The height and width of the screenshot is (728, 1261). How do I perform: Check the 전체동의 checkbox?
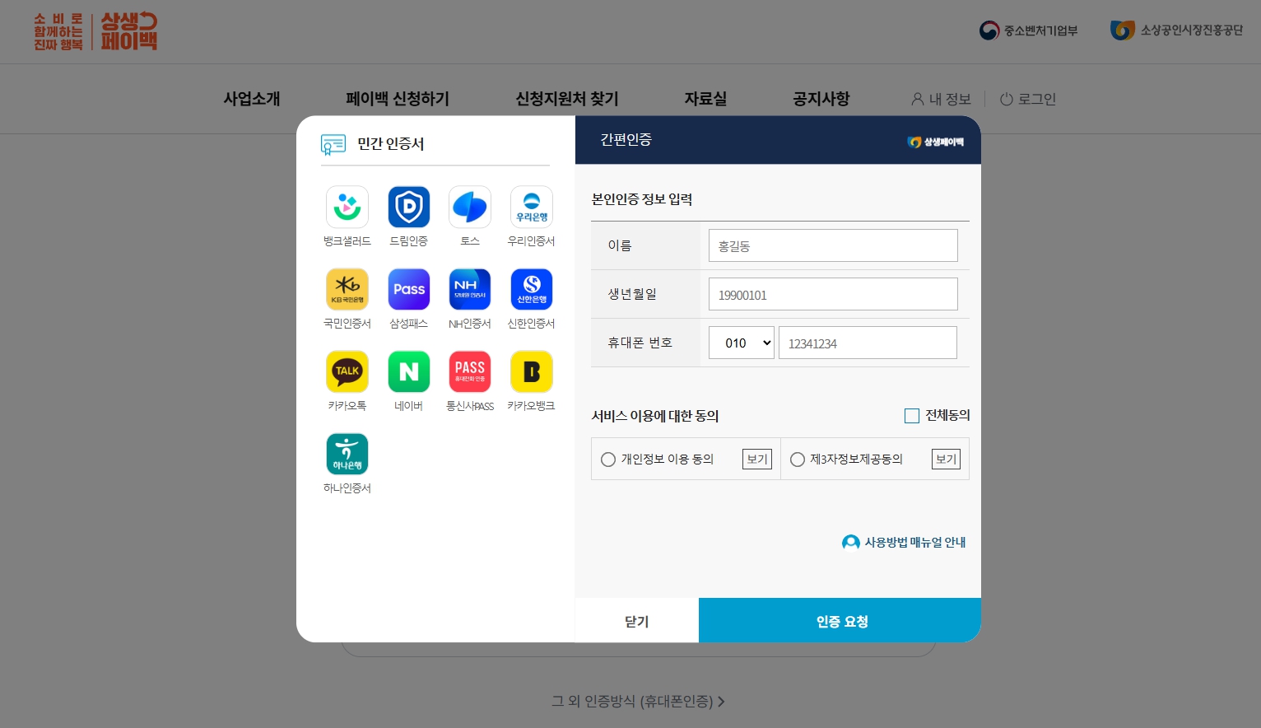912,416
